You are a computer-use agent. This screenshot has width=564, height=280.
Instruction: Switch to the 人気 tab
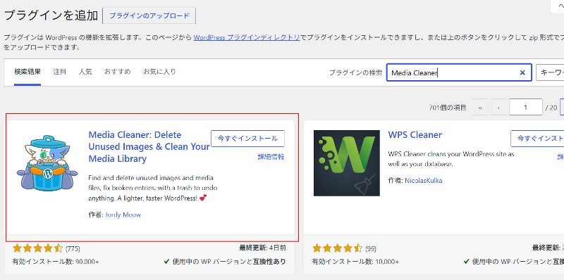pos(85,72)
